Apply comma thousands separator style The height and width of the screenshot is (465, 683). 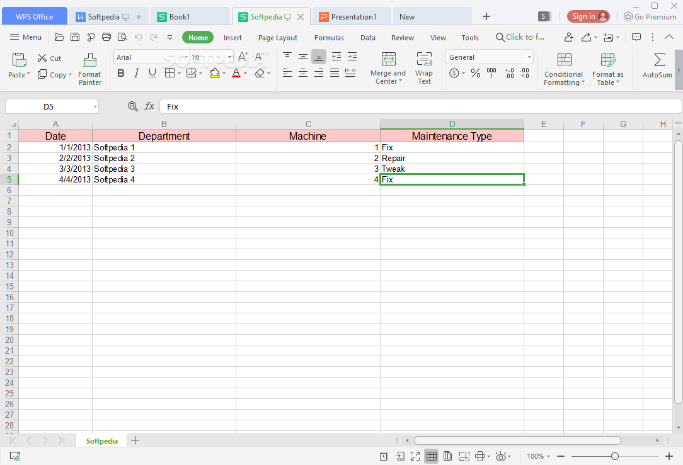click(491, 73)
